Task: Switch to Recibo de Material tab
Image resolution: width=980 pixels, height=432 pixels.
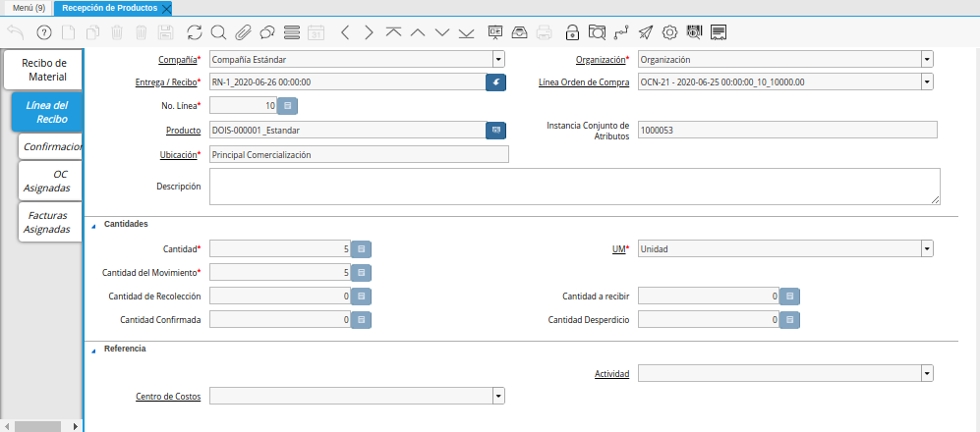Action: click(x=46, y=70)
